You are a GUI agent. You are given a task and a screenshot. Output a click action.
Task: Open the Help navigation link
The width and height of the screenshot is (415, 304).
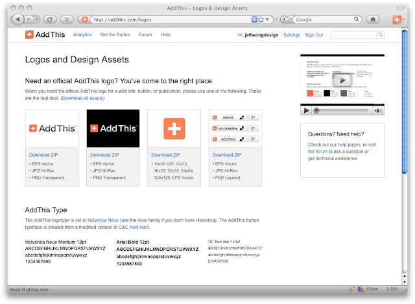click(x=166, y=34)
